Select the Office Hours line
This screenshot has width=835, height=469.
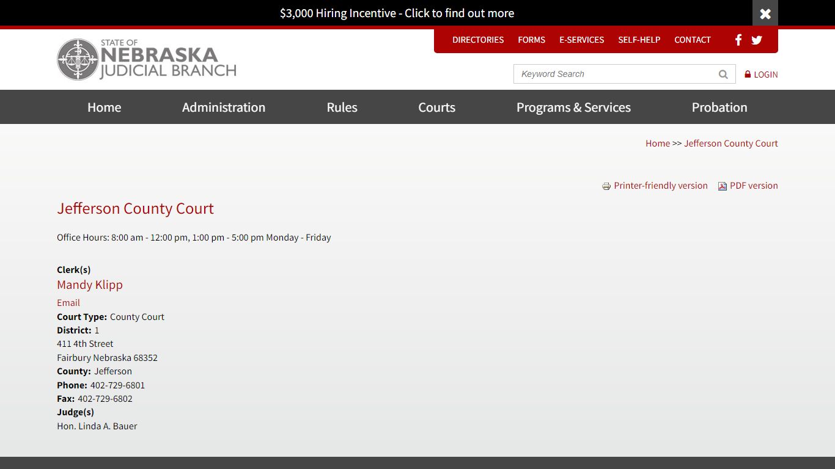click(x=194, y=238)
